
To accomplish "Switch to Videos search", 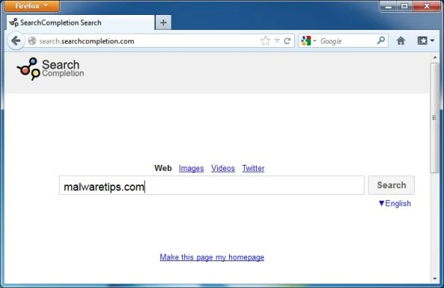I will [223, 168].
